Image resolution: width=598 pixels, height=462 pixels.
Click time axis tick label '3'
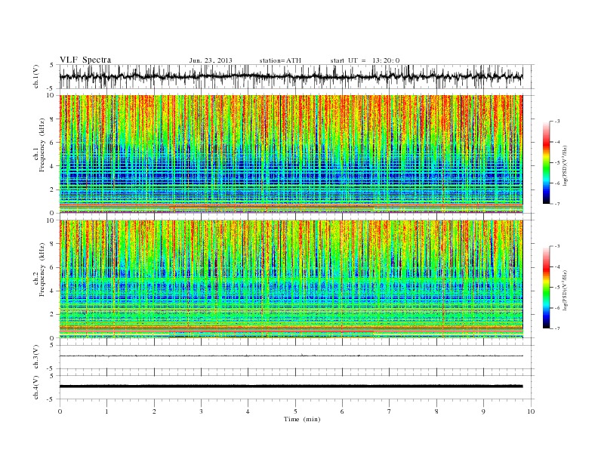pyautogui.click(x=201, y=411)
